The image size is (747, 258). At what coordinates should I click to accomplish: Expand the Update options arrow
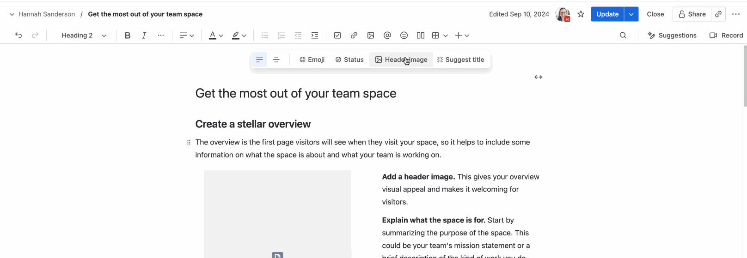(x=631, y=14)
